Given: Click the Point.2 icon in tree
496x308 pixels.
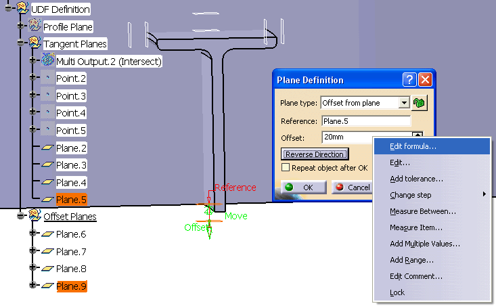Looking at the screenshot, I should (x=48, y=77).
